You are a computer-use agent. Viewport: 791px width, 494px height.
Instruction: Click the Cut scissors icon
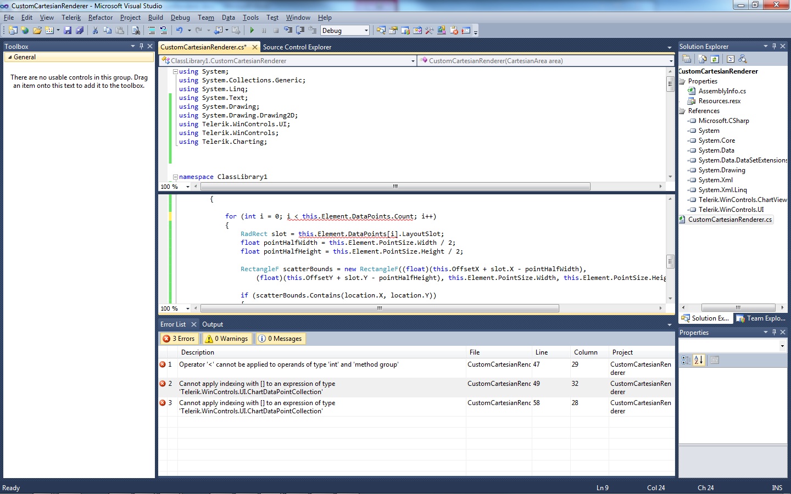click(96, 31)
